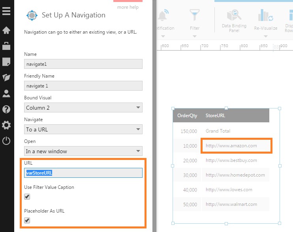Viewport: 293px width, 232px height.
Task: Open the help question mark icon
Action: [x=6, y=109]
